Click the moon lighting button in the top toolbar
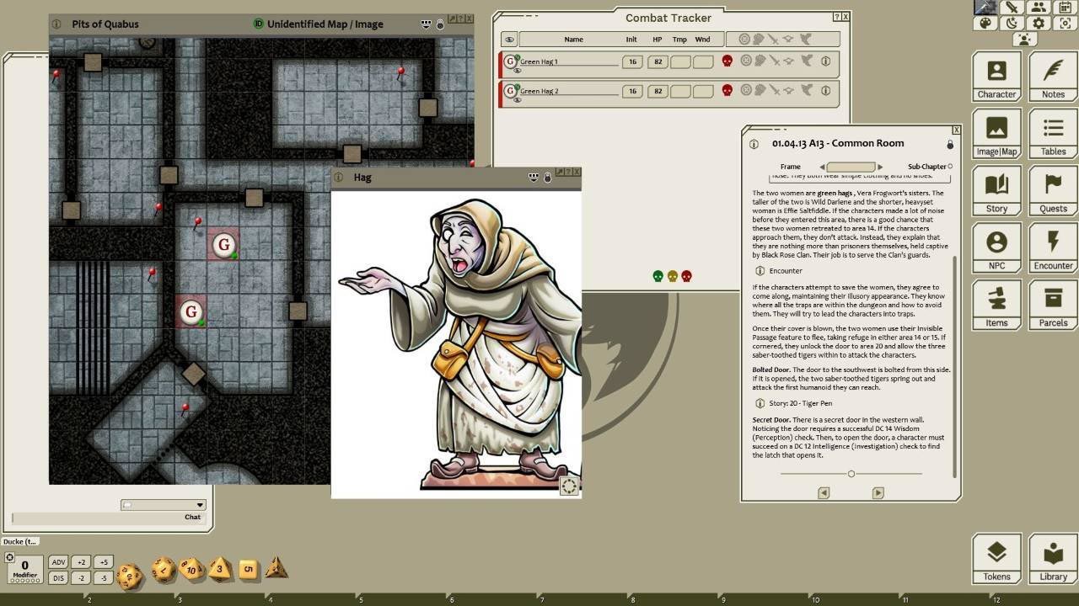The height and width of the screenshot is (606, 1079). (x=1012, y=23)
